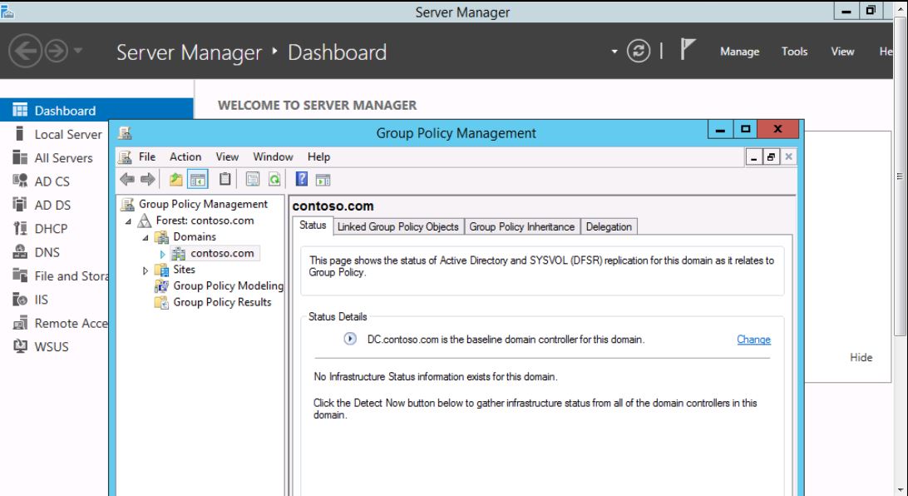Open the Window menu
The width and height of the screenshot is (908, 496).
tap(273, 157)
